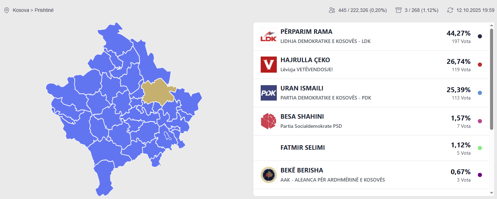
Task: Click the green dot for Fatmir Selimi
Action: [x=480, y=148]
